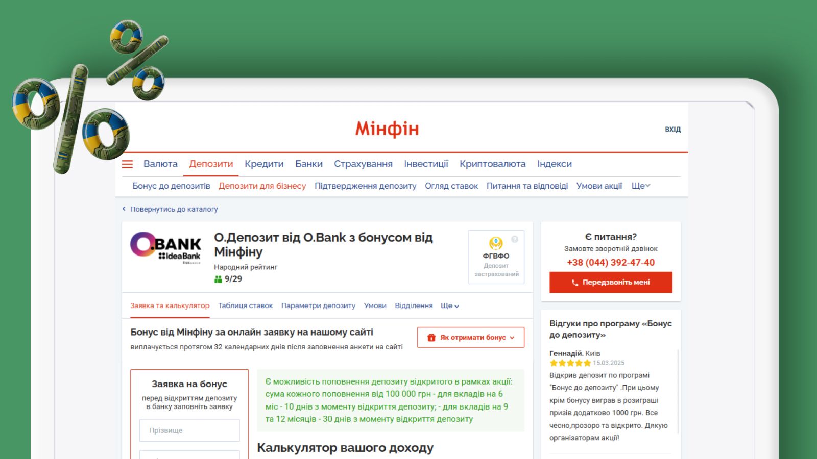Open Депозити для бізнесу link
Viewport: 817px width, 459px height.
pos(262,186)
